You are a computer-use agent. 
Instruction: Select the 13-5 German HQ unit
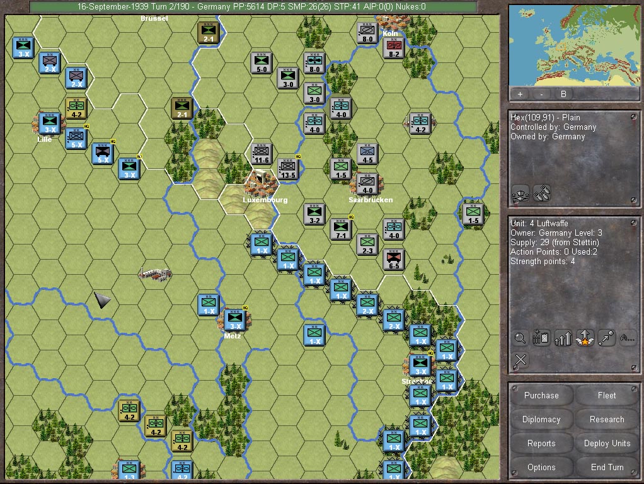(288, 168)
